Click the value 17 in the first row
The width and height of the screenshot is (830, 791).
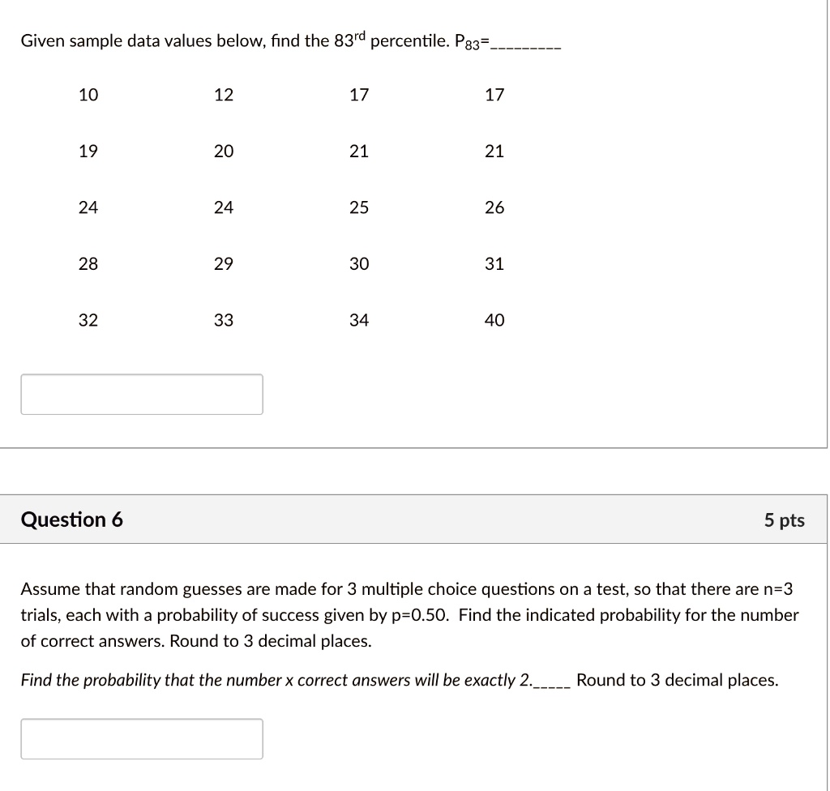[359, 95]
